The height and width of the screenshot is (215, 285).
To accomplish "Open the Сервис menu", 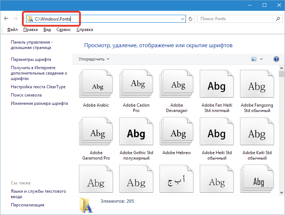I will [64, 30].
